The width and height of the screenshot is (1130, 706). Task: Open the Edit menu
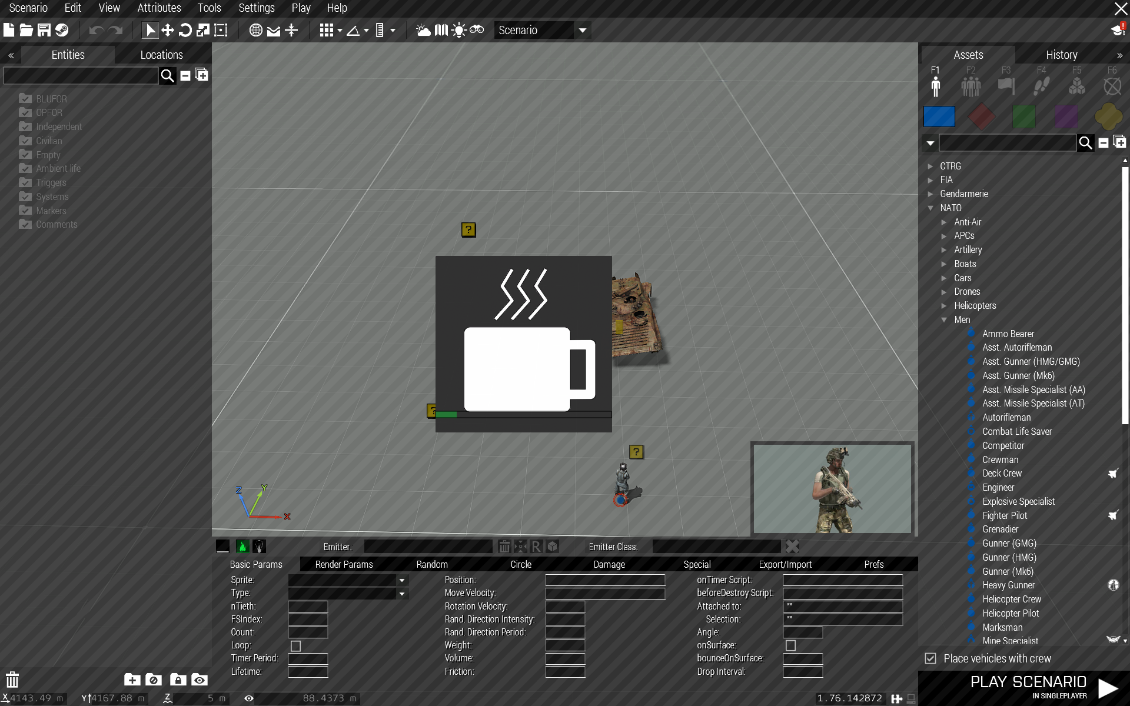73,8
